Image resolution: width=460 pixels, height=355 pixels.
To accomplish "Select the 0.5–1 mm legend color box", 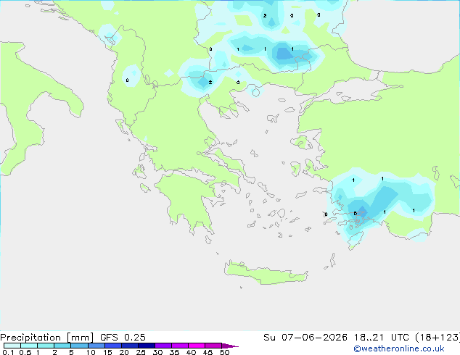I will [x=29, y=346].
